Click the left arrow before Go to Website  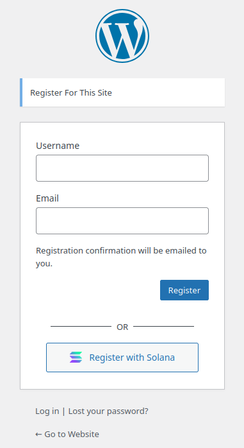pyautogui.click(x=38, y=435)
